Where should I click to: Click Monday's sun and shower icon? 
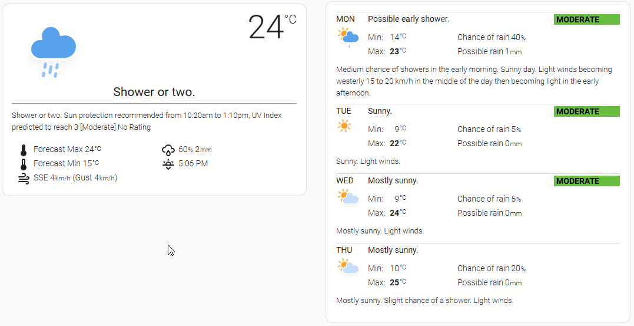348,38
